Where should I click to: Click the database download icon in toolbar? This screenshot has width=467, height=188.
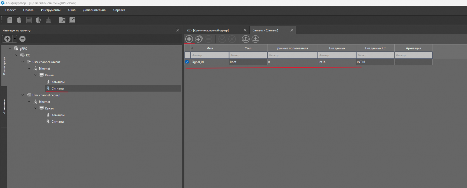tap(48, 20)
